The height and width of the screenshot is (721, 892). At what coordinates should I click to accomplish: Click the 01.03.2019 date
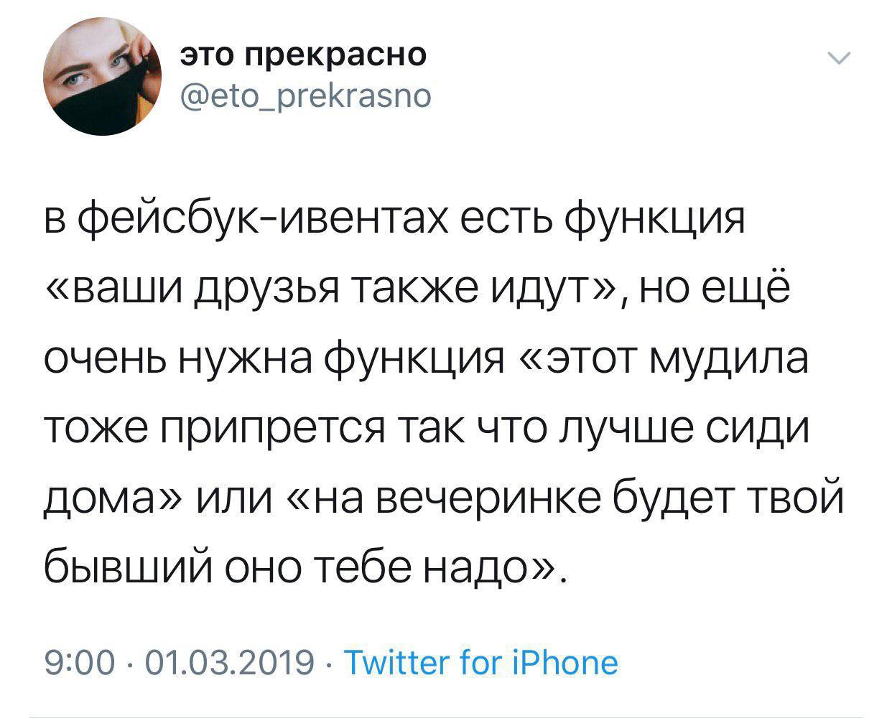(229, 662)
